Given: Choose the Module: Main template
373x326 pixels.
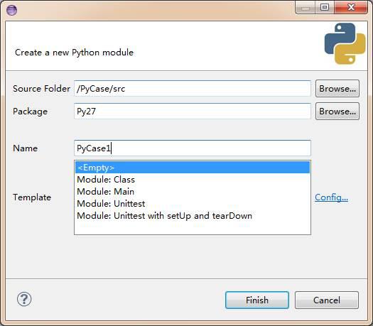Looking at the screenshot, I should pyautogui.click(x=193, y=192).
